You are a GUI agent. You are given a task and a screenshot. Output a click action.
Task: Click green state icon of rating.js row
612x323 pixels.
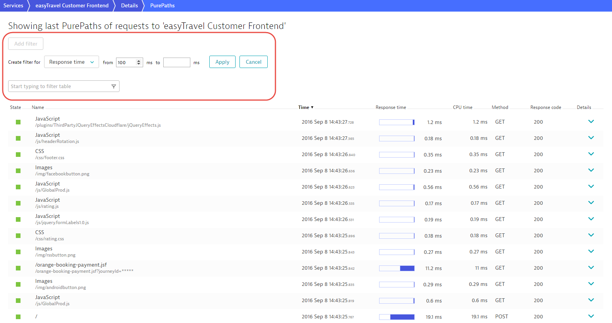pos(18,203)
